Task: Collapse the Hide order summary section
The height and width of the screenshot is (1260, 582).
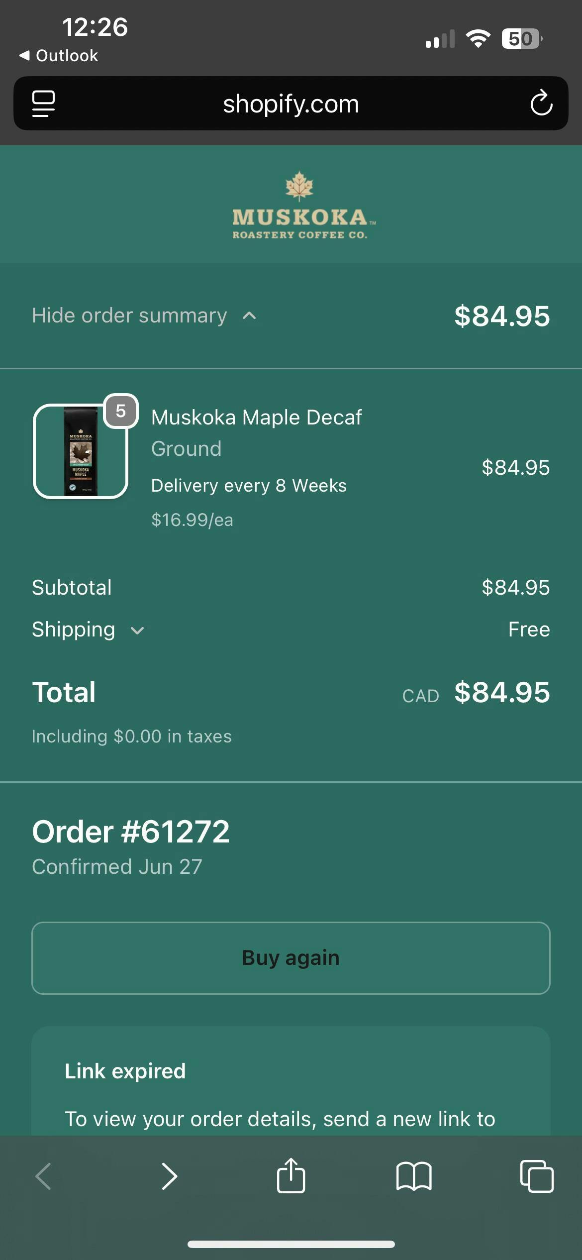Action: pyautogui.click(x=144, y=315)
